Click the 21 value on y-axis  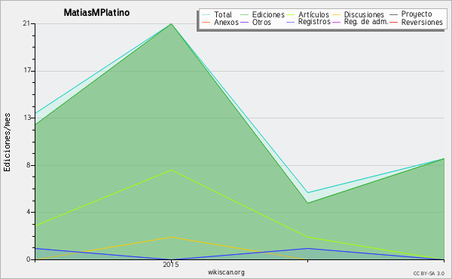tap(26, 23)
